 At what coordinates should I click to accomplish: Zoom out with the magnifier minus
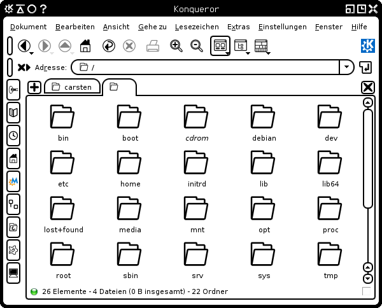(197, 46)
